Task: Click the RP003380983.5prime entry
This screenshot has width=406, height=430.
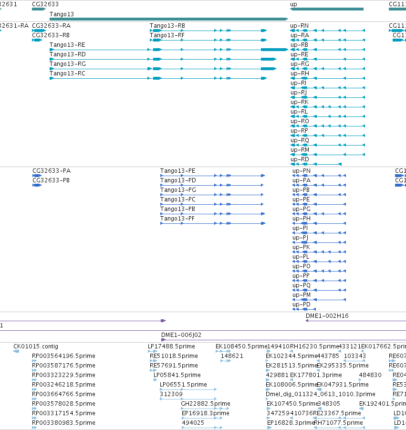Action: 63,422
